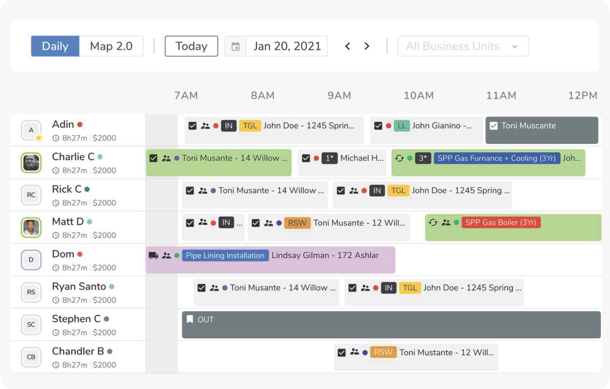Tick the checkbox on Charlie C's Michael H job

(305, 158)
